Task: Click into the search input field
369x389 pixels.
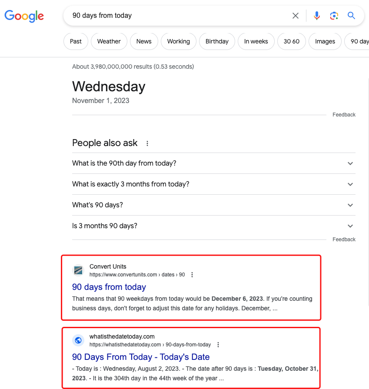Action: pyautogui.click(x=174, y=16)
